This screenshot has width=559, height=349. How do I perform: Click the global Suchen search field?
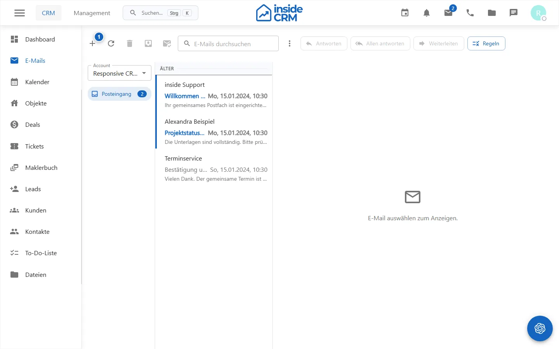pyautogui.click(x=160, y=13)
